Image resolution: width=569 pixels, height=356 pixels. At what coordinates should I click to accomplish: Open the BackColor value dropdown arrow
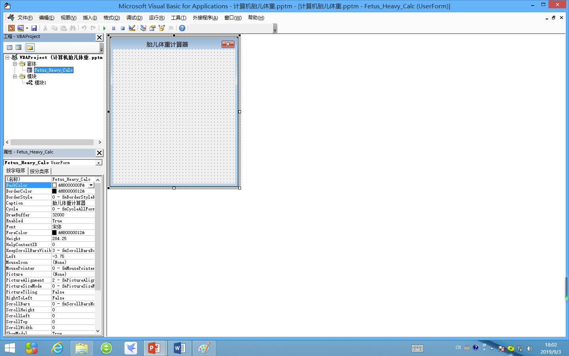(x=91, y=185)
